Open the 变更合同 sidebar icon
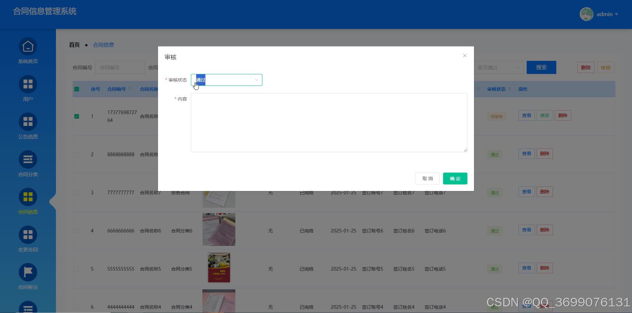 pos(28,235)
